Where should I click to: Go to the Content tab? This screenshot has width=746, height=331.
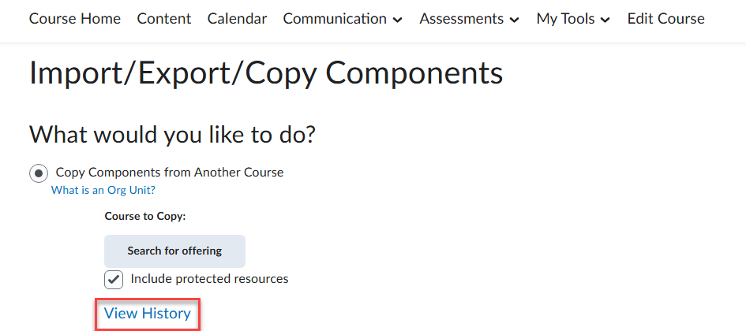tap(164, 19)
